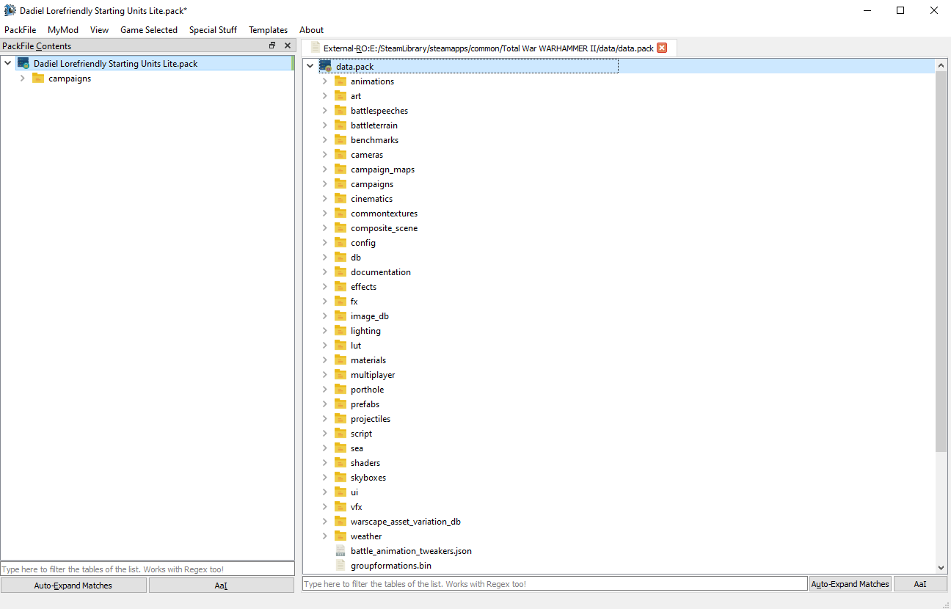Expand the db folder
Viewport: 951px width, 609px height.
point(325,258)
